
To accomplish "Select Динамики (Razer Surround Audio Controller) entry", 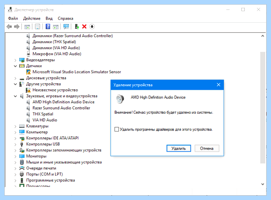I will [73, 36].
